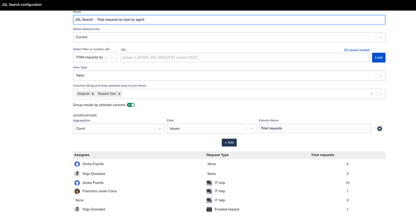This screenshot has width=416, height=216.
Task: Click total value 10 in the table
Action: (348, 183)
